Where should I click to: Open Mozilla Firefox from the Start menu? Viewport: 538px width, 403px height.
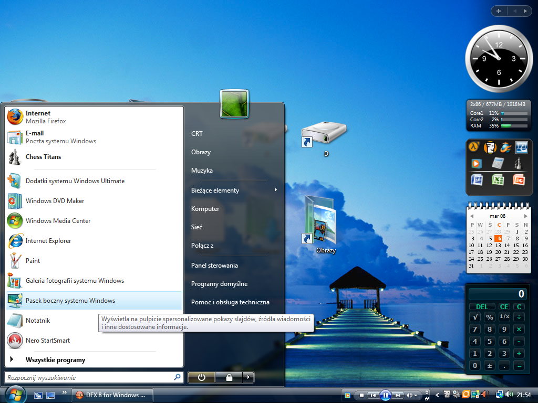(x=45, y=117)
